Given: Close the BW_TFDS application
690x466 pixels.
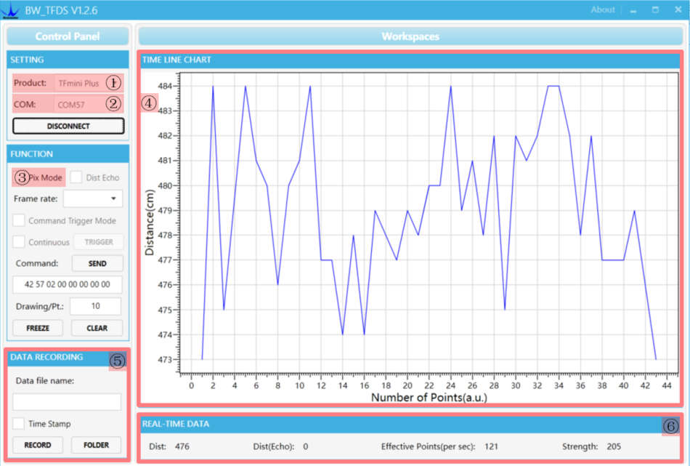Looking at the screenshot, I should click(x=678, y=9).
